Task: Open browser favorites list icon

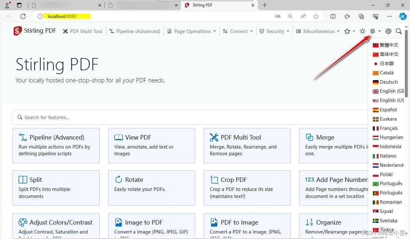Action: (347, 16)
